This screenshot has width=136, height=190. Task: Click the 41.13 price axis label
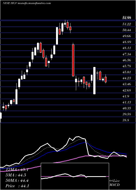(x=127, y=102)
